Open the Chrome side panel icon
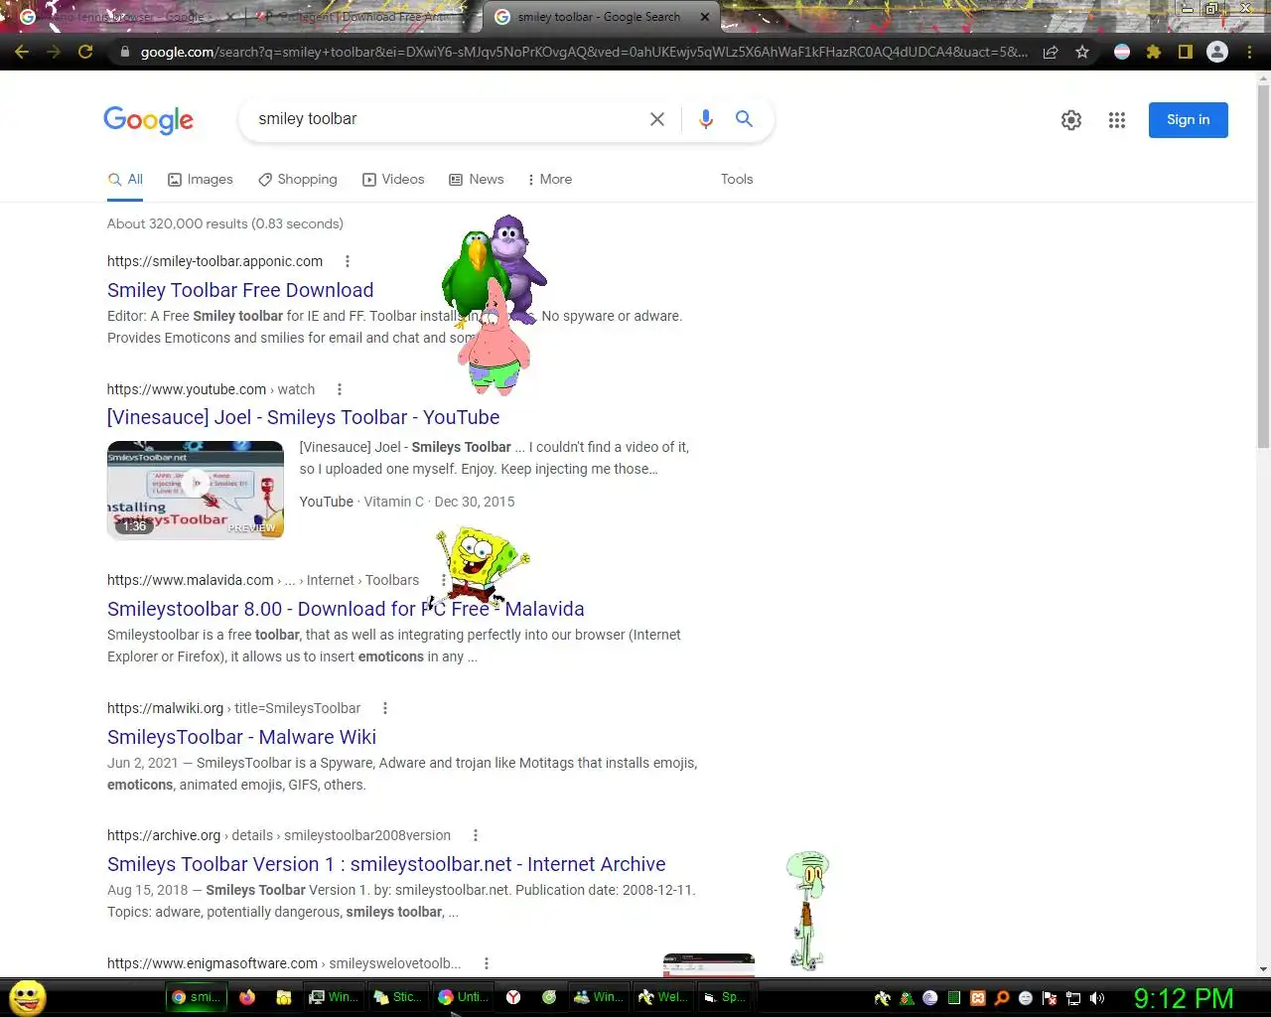 pyautogui.click(x=1186, y=52)
